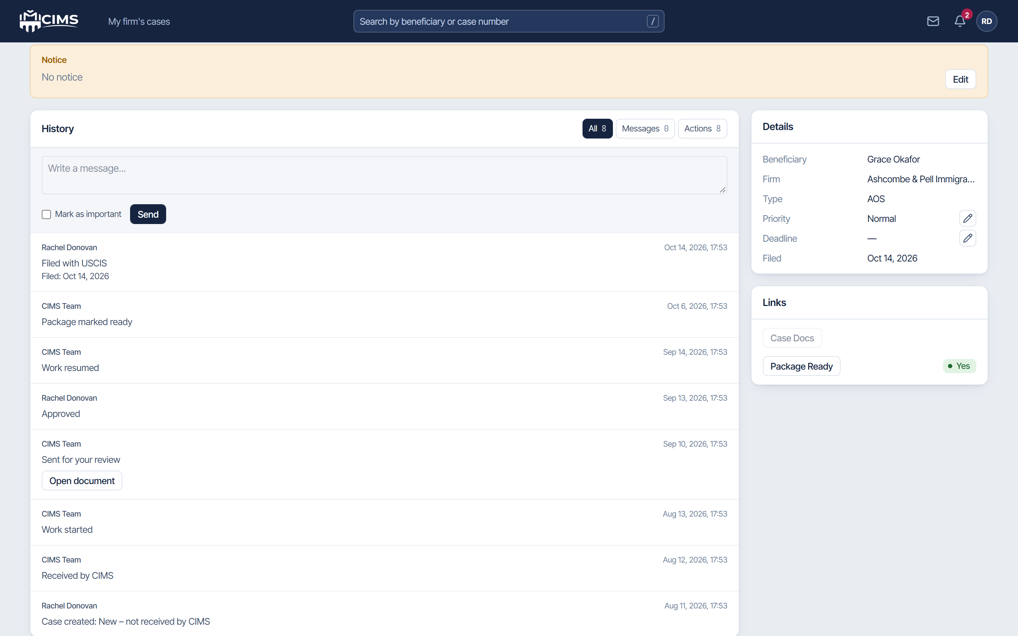This screenshot has height=636, width=1018.
Task: Click the 'No notice' text
Action: 62,77
